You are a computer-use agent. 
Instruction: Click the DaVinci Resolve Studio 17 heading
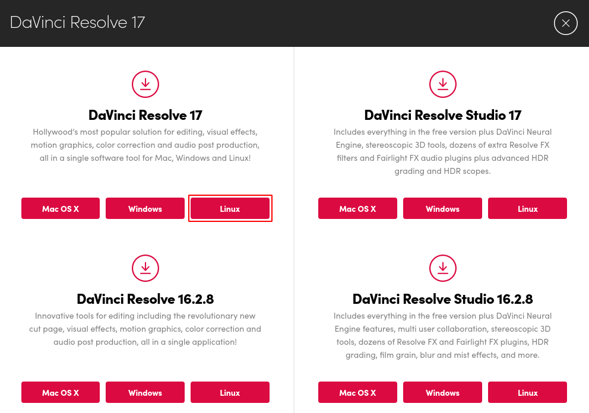[x=443, y=115]
